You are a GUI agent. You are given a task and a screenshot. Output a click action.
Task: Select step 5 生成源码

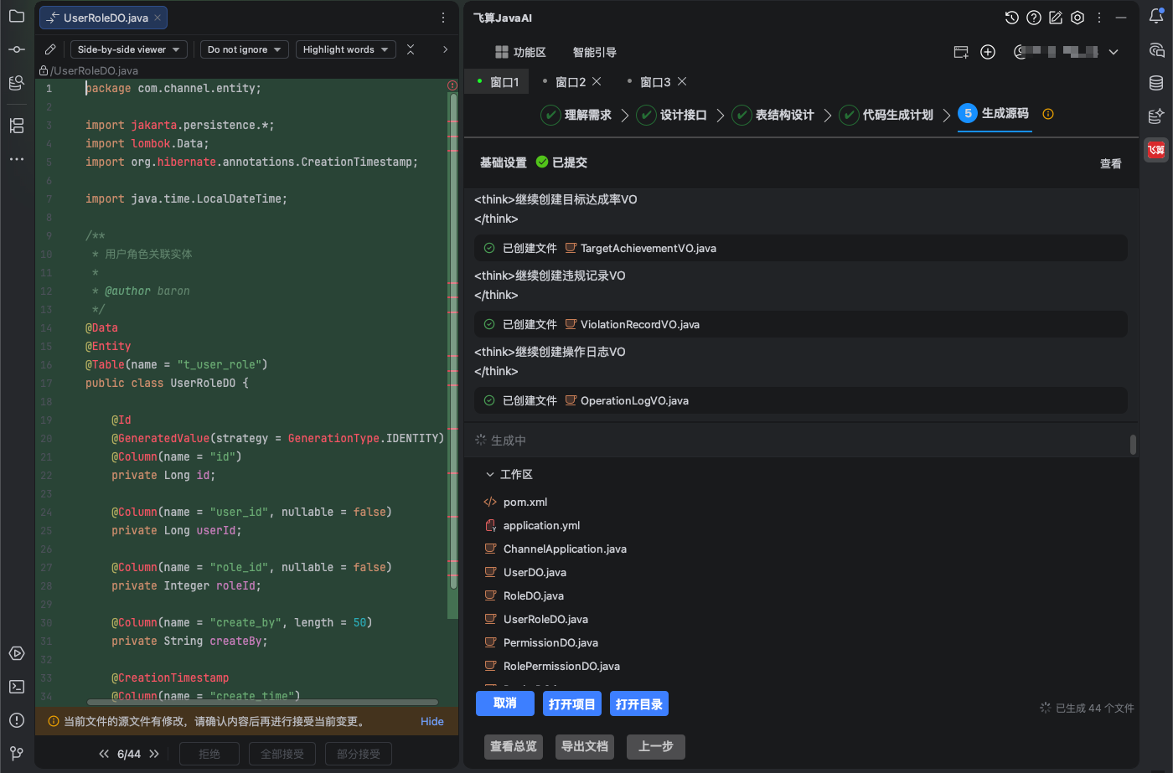(x=994, y=114)
